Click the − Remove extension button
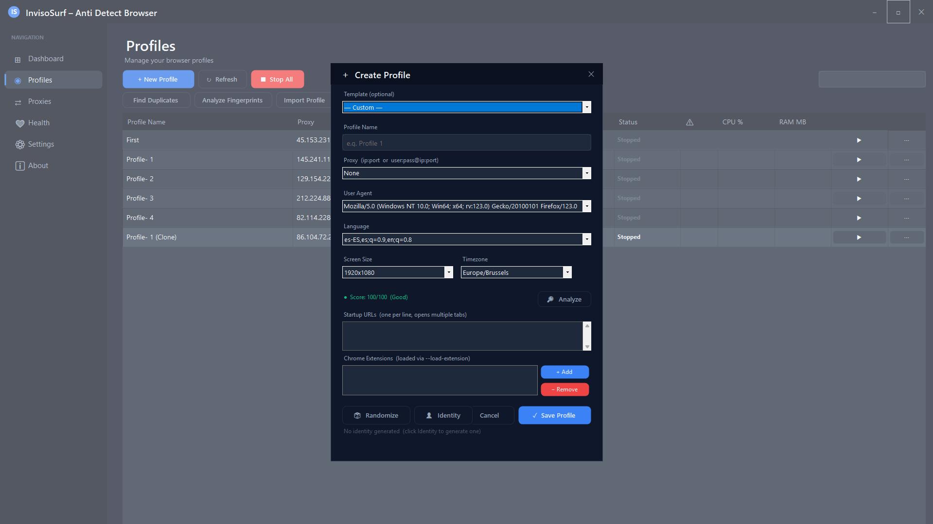The image size is (933, 524). [x=564, y=389]
